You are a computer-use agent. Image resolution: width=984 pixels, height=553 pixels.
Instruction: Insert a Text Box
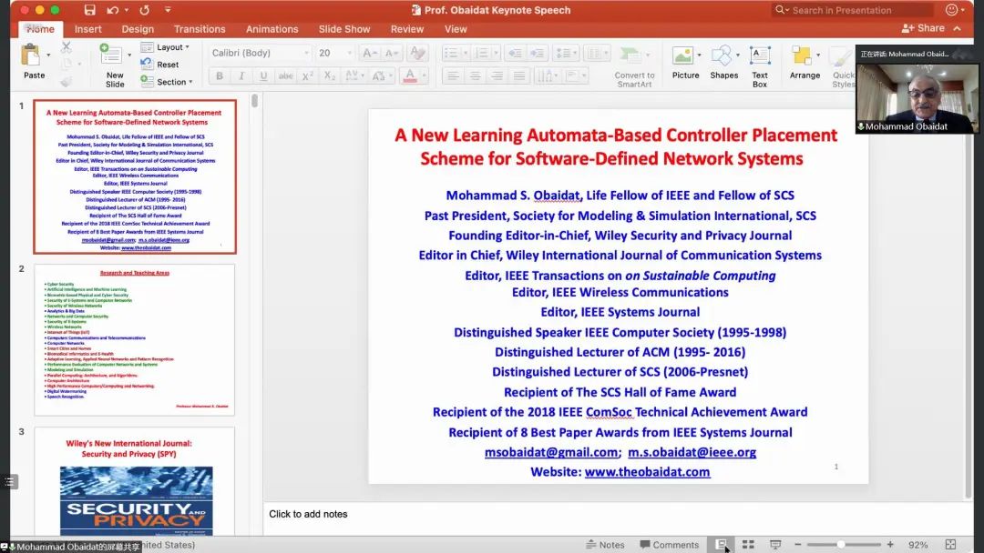pyautogui.click(x=760, y=65)
